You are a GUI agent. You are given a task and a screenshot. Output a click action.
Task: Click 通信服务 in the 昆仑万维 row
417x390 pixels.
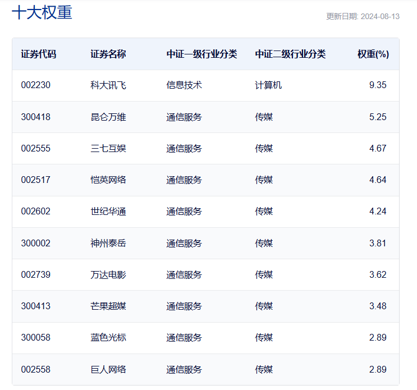[184, 117]
